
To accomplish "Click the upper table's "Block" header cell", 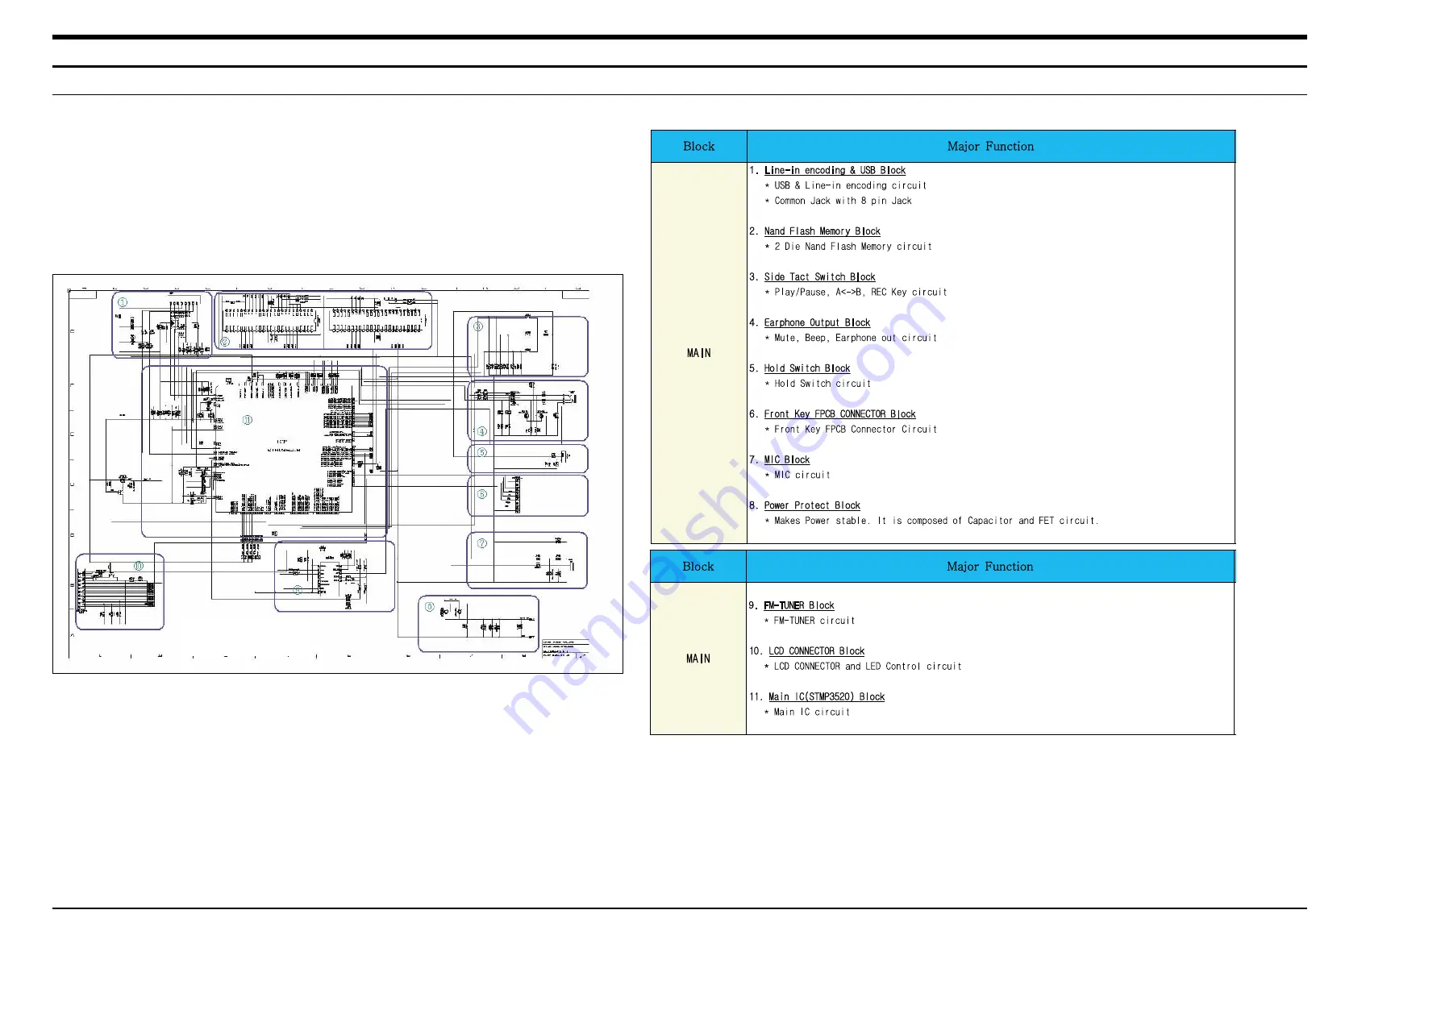I will point(699,147).
